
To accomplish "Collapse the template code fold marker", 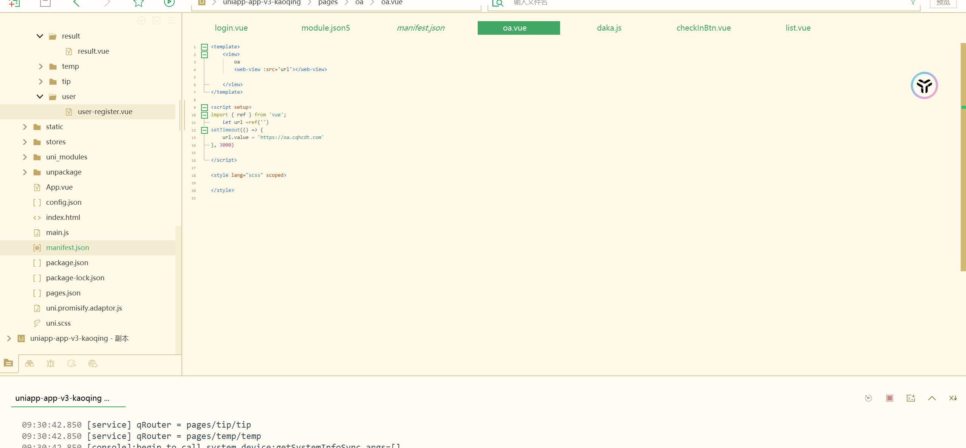I will click(204, 47).
